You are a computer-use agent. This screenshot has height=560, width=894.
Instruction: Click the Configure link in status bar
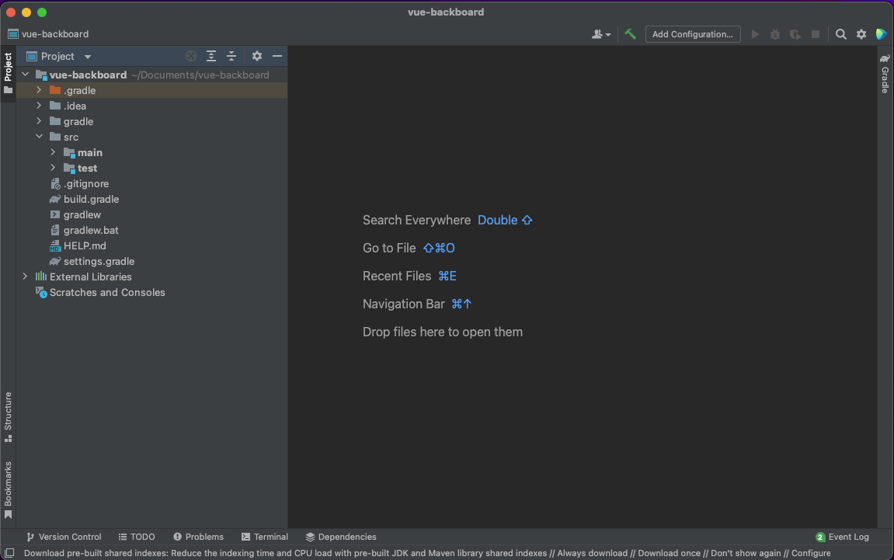[x=811, y=553]
